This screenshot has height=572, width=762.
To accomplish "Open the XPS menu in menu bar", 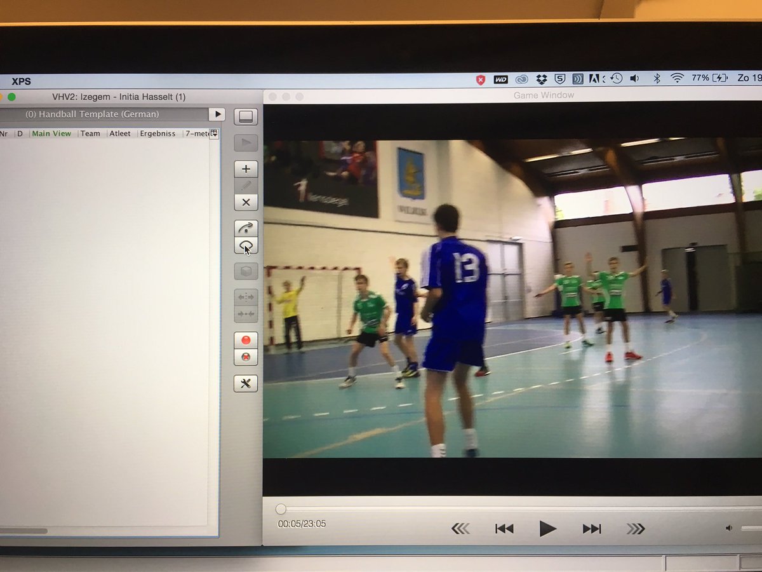I will pos(21,81).
